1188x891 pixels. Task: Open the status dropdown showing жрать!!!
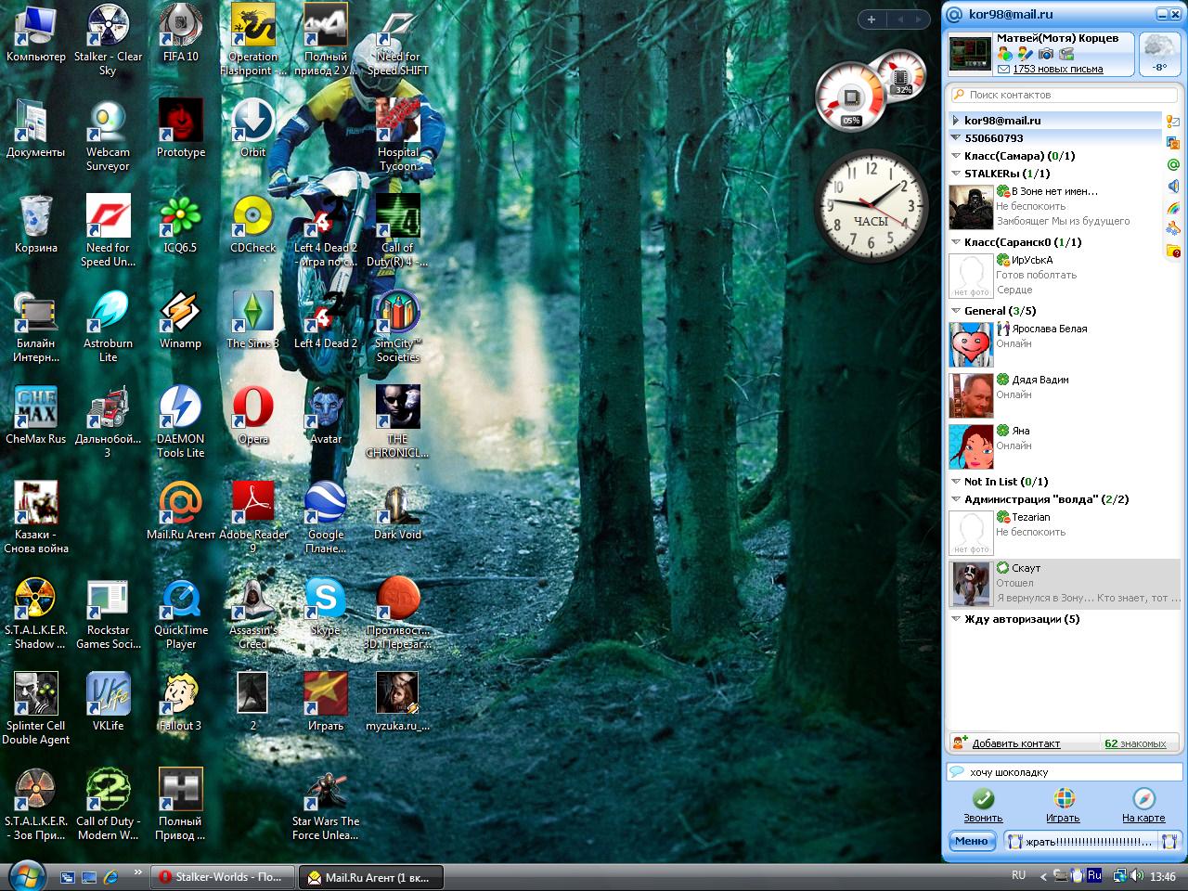point(1092,841)
